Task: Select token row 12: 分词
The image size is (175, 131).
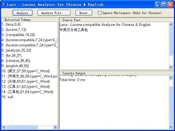Action: pos(30,81)
